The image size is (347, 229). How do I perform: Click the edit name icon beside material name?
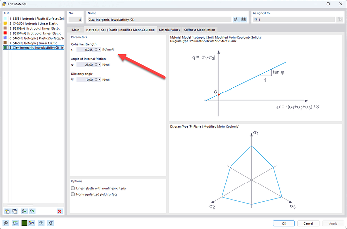[236, 20]
